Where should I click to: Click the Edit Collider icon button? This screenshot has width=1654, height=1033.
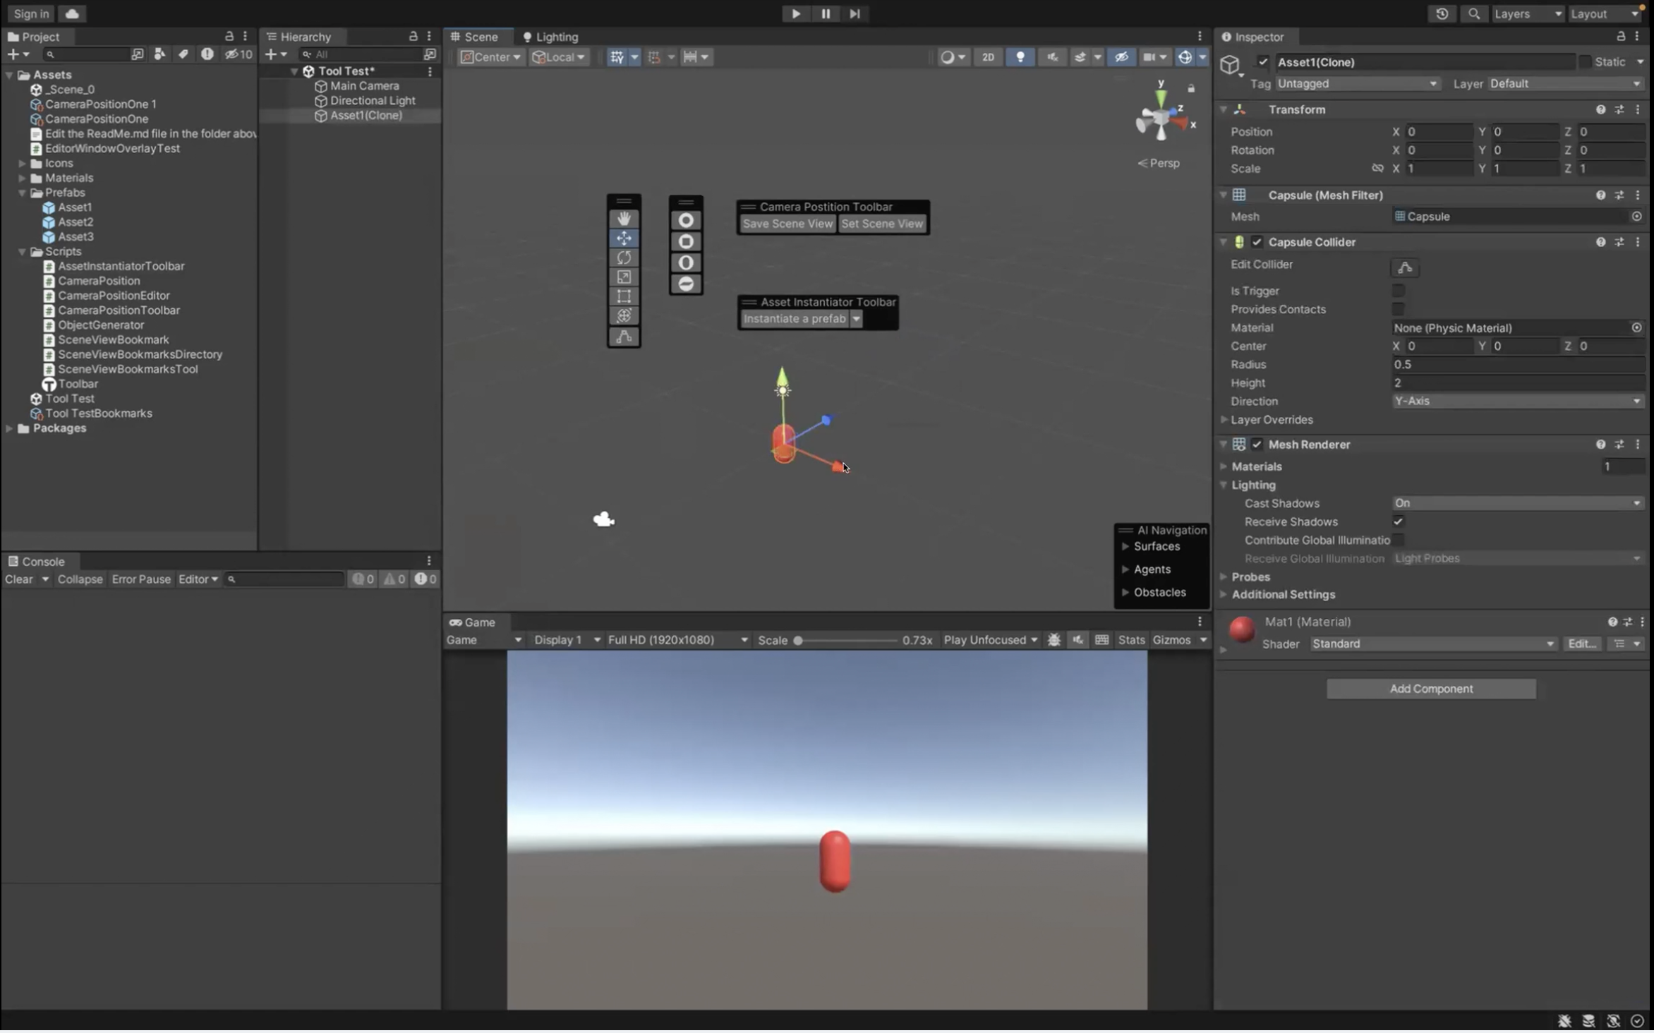coord(1404,267)
